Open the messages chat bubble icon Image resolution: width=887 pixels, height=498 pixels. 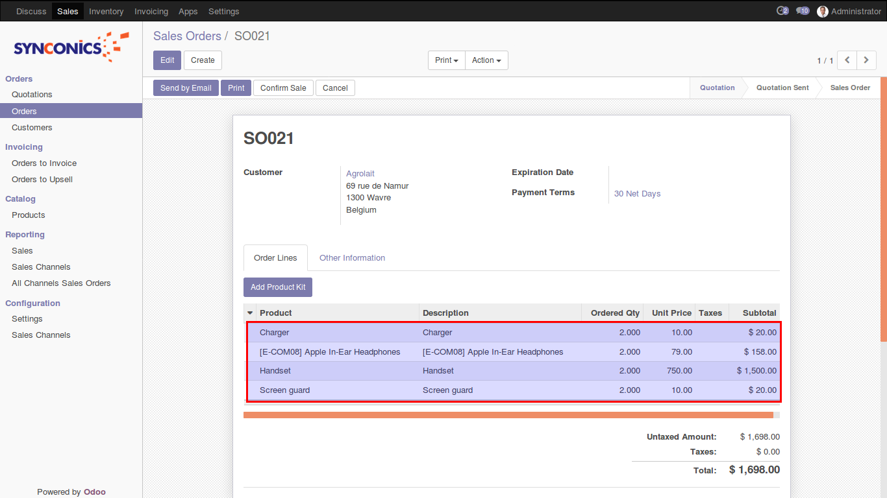point(803,11)
